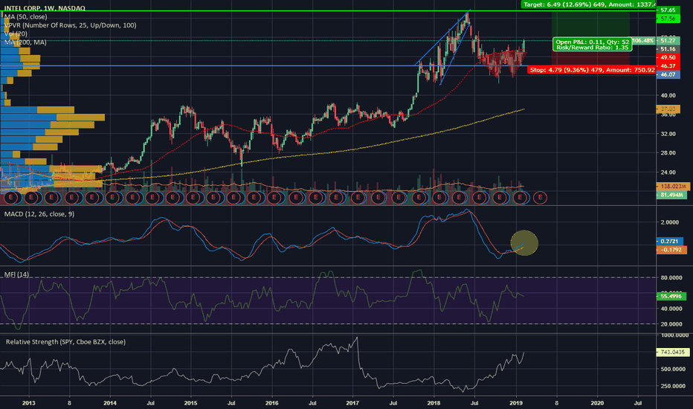Click the 51.27 current price label

point(668,41)
